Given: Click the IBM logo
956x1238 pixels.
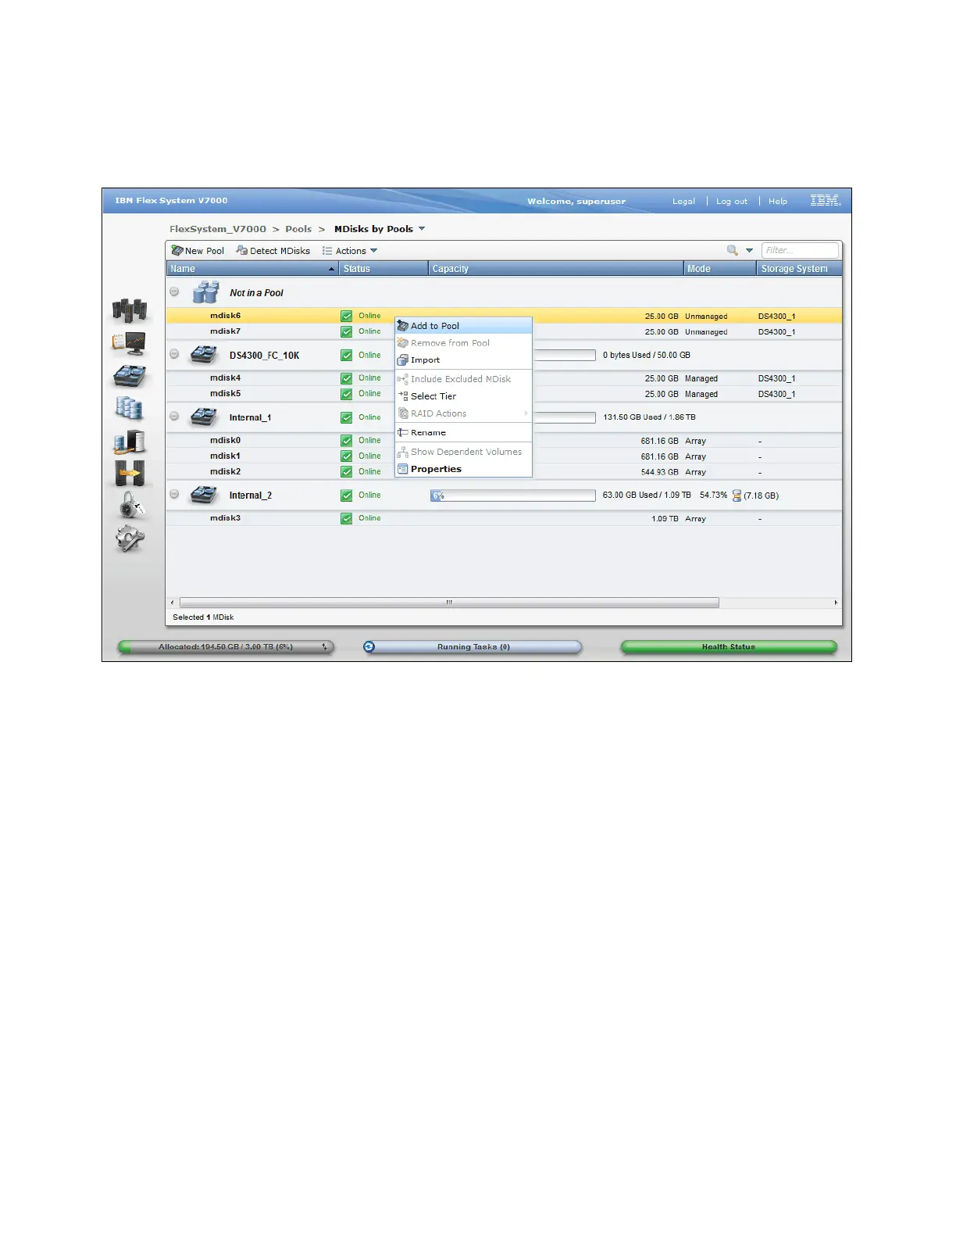Looking at the screenshot, I should [825, 201].
